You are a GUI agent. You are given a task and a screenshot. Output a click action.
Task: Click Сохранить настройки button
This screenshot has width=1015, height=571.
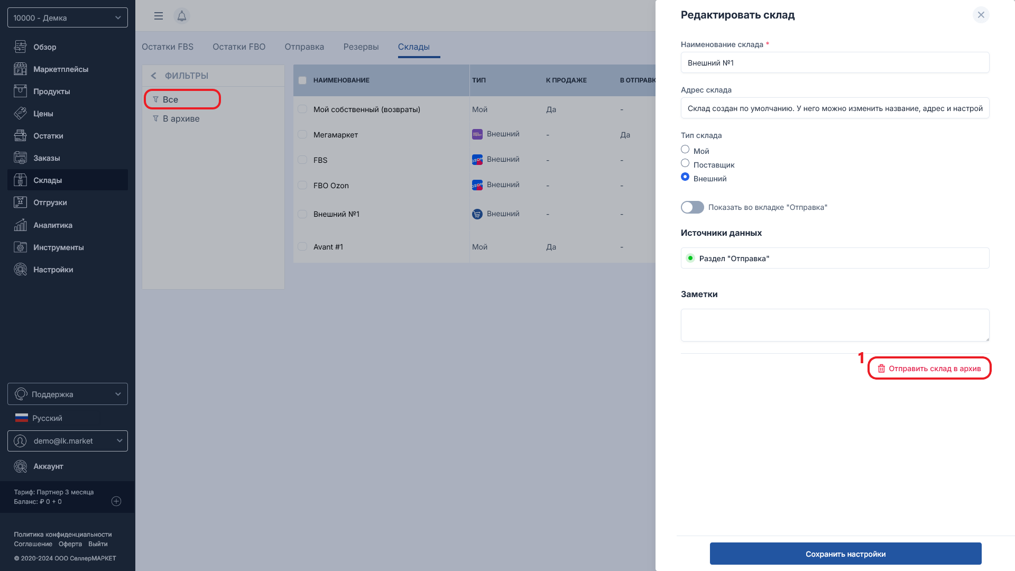(846, 554)
